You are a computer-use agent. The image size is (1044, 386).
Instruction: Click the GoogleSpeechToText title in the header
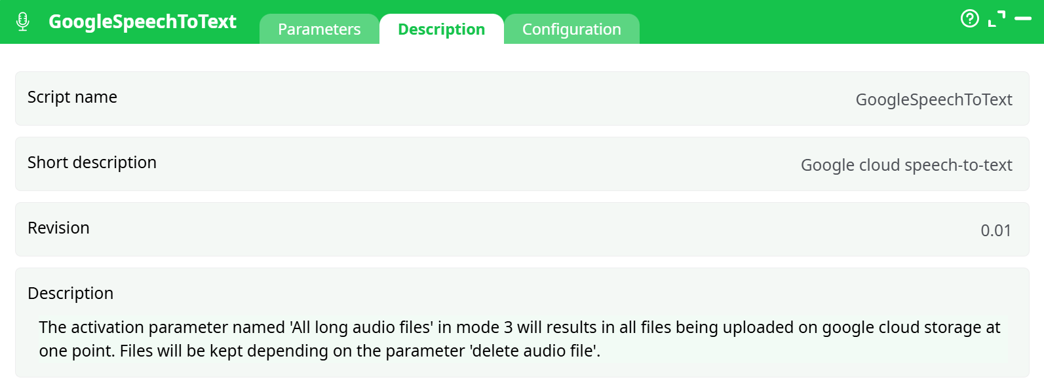142,22
